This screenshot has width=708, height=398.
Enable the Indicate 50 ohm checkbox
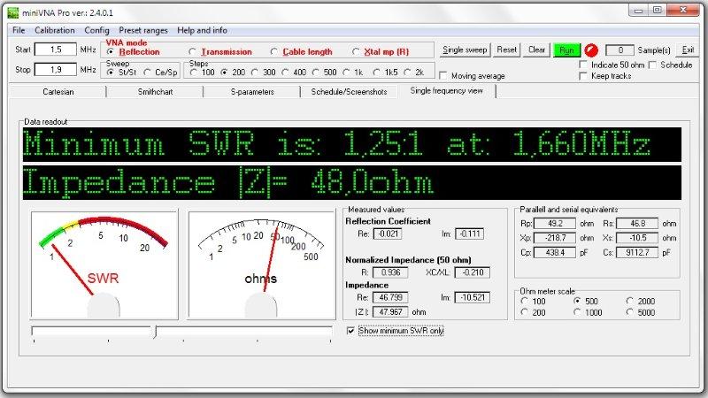click(584, 65)
